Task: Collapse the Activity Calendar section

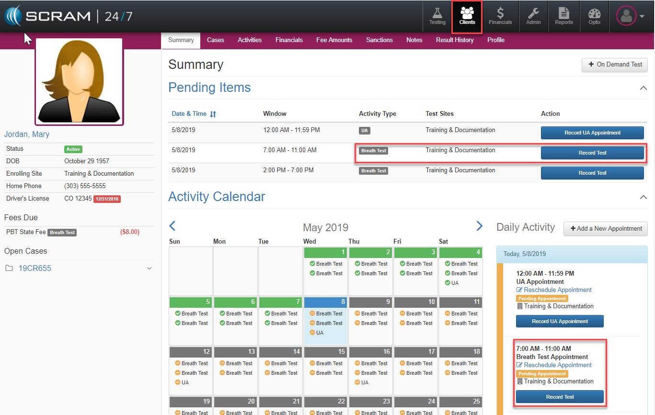Action: (x=643, y=197)
